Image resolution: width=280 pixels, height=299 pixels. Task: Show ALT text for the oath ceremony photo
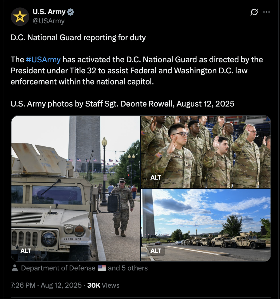point(156,177)
